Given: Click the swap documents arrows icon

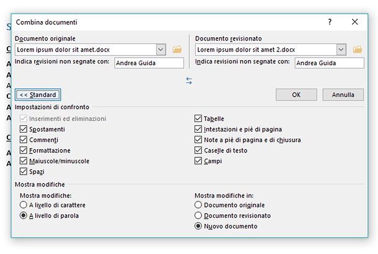Looking at the screenshot, I should (x=189, y=81).
